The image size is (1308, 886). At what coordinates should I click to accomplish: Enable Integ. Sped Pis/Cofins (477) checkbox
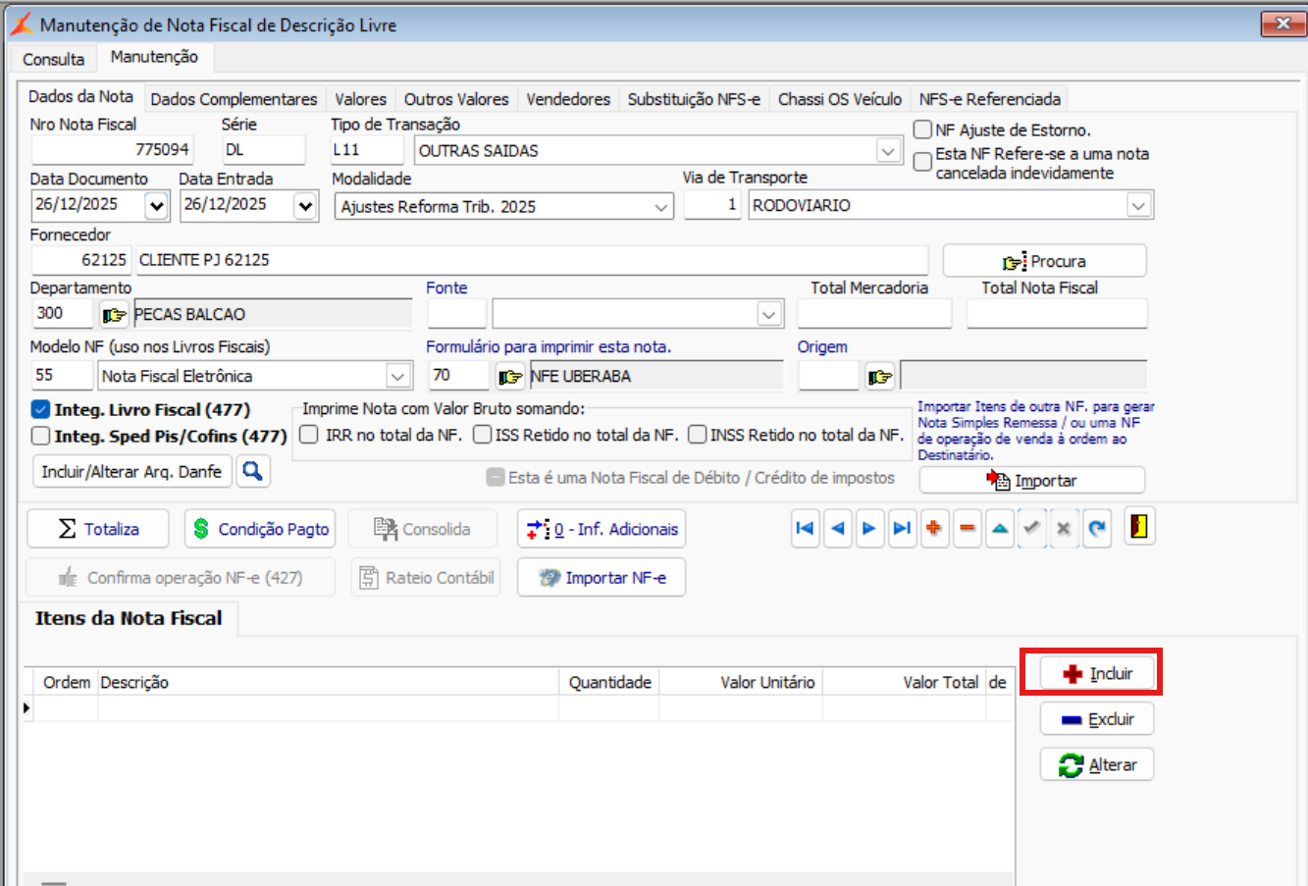point(41,437)
